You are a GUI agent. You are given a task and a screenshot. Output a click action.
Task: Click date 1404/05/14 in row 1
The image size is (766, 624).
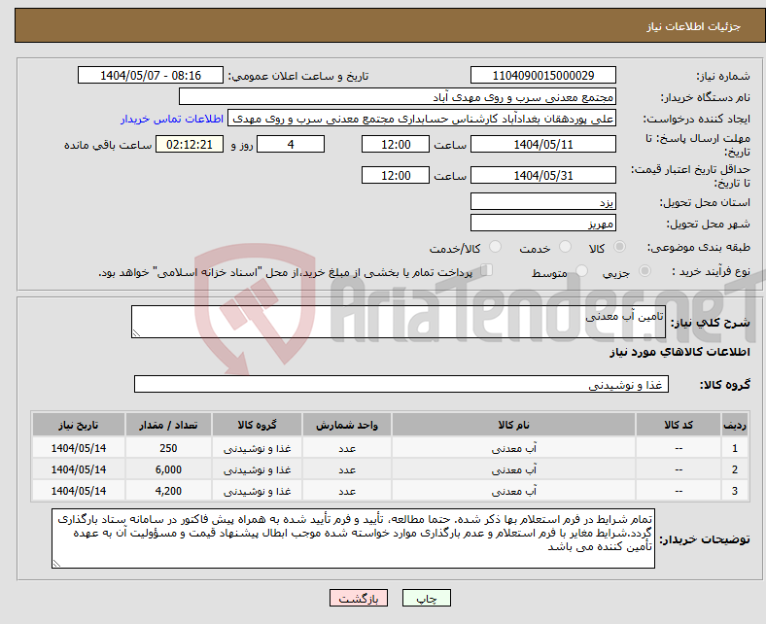79,448
